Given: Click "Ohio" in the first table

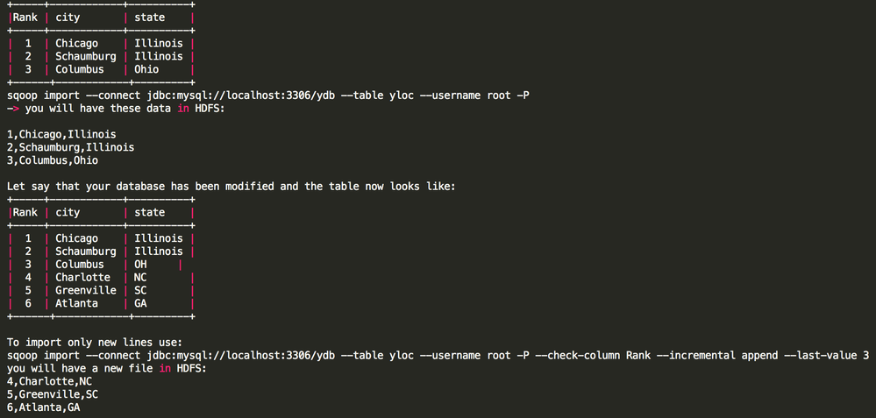Looking at the screenshot, I should (146, 69).
